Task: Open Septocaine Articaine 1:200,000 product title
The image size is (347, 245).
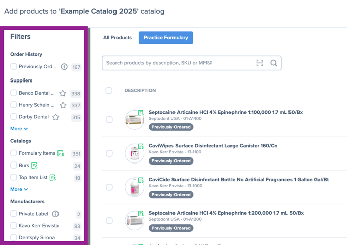Action: point(226,213)
